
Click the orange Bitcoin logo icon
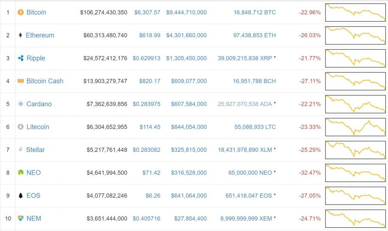click(x=21, y=12)
